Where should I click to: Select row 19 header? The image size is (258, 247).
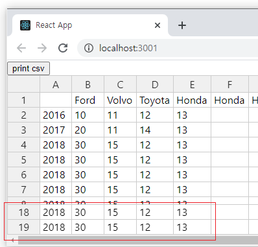(24, 227)
